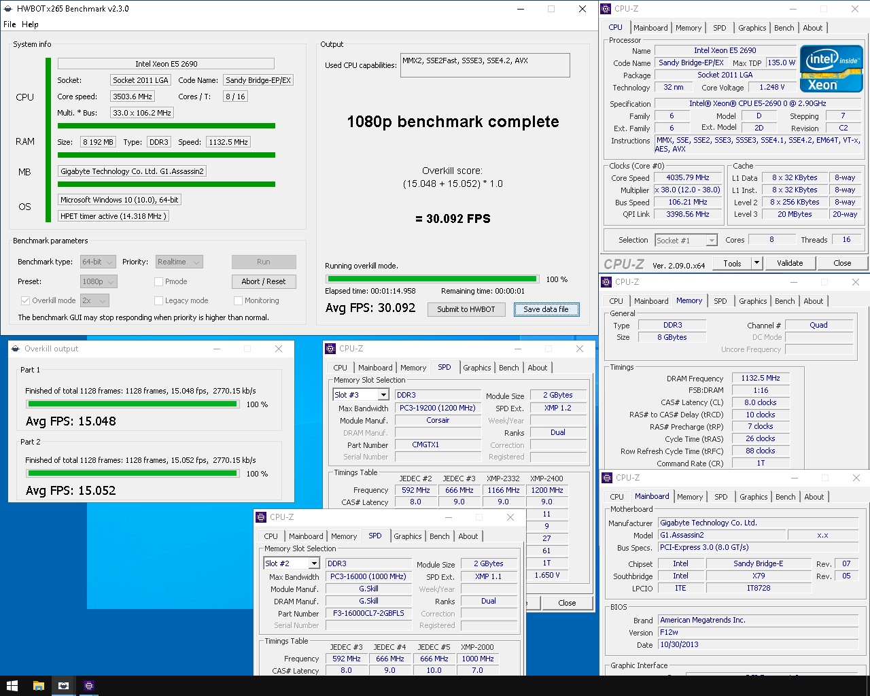Viewport: 870px width, 696px height.
Task: Click the main benchmark 100% progress bar
Action: click(x=432, y=279)
